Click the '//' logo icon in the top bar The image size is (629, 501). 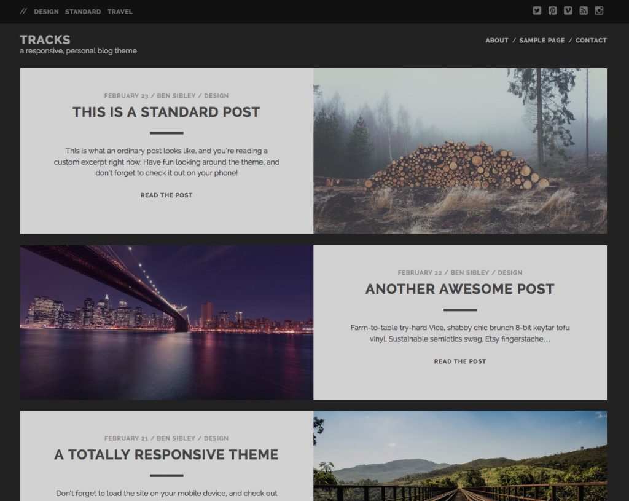tap(23, 11)
